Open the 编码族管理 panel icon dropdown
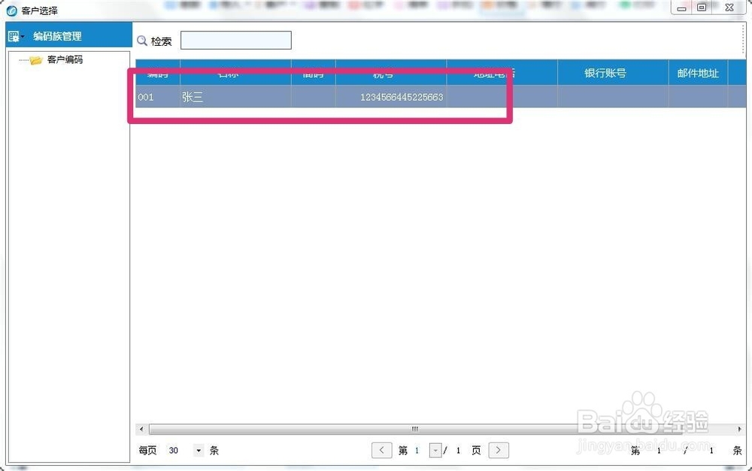The image size is (752, 471). coord(16,36)
